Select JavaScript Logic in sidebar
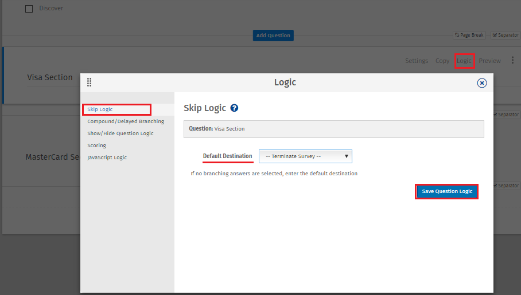Screen dimensions: 521x295 click(107, 158)
